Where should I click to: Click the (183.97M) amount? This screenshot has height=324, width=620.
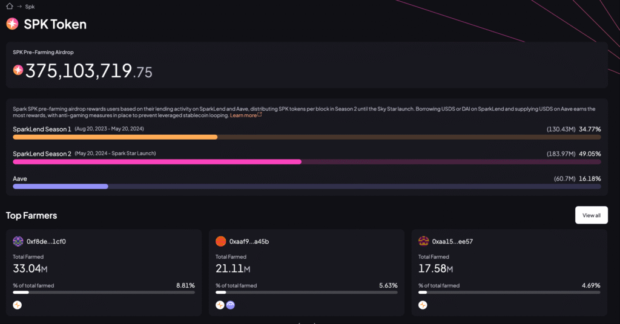click(561, 154)
